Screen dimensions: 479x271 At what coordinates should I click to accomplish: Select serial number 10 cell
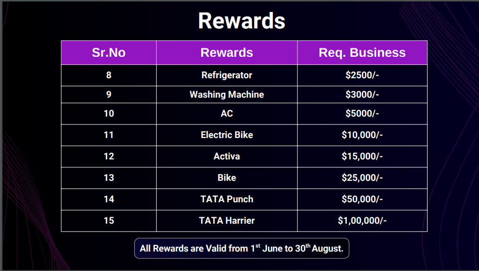pyautogui.click(x=109, y=114)
